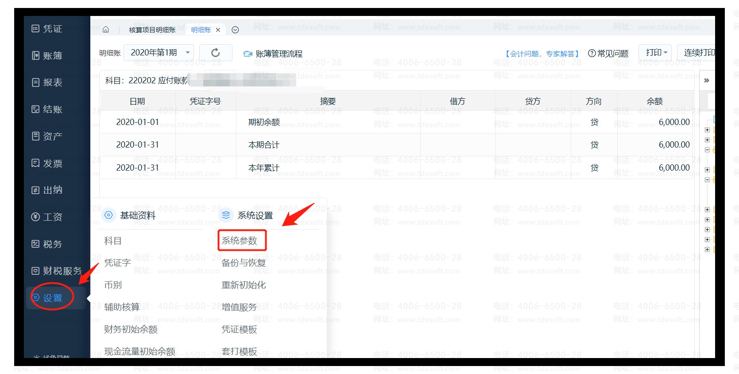Image resolution: width=739 pixels, height=374 pixels.
Task: Click the home icon tab
Action: 106,30
